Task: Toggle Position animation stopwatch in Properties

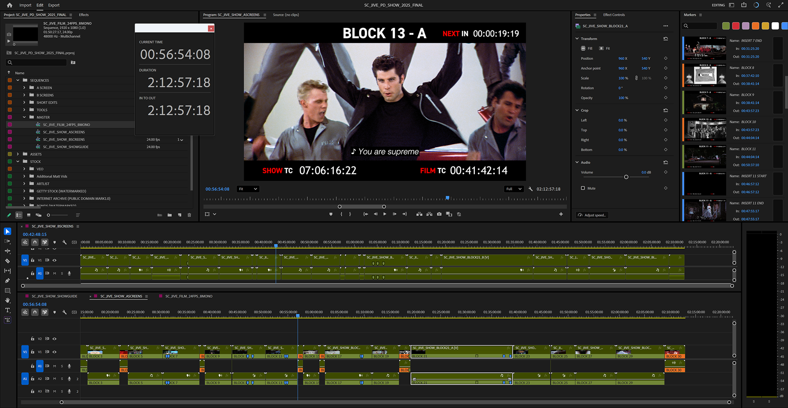Action: [665, 58]
